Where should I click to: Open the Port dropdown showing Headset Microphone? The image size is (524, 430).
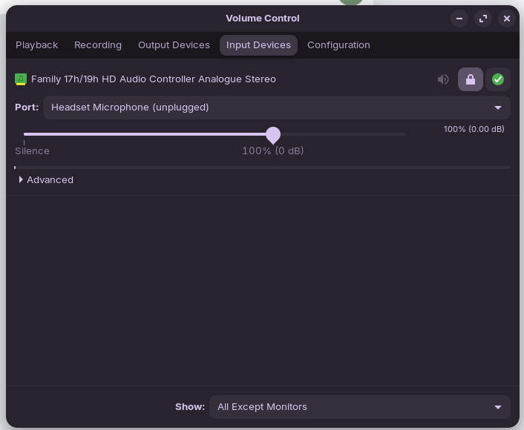coord(276,107)
